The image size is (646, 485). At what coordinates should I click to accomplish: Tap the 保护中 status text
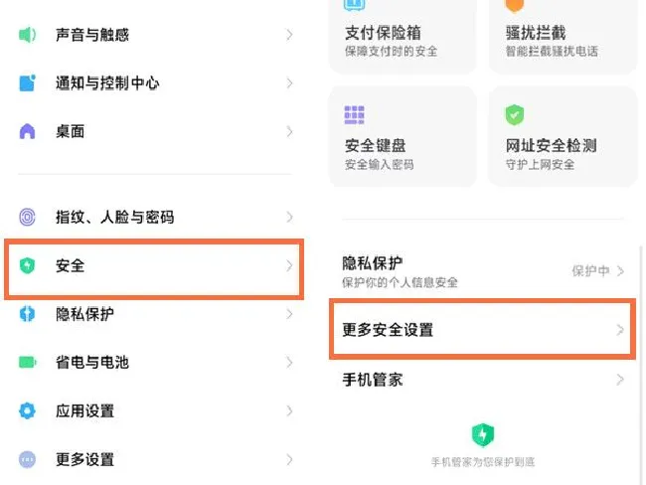[590, 270]
